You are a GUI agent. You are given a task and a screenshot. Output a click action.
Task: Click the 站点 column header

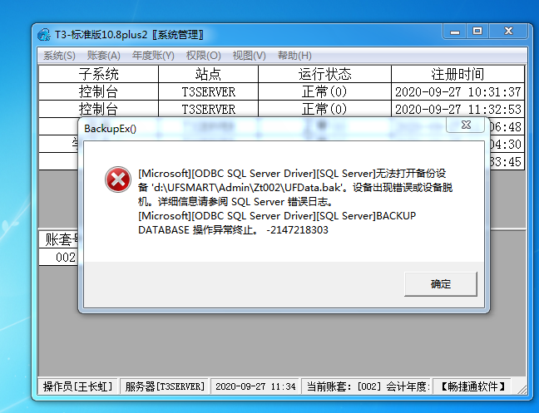(x=208, y=74)
